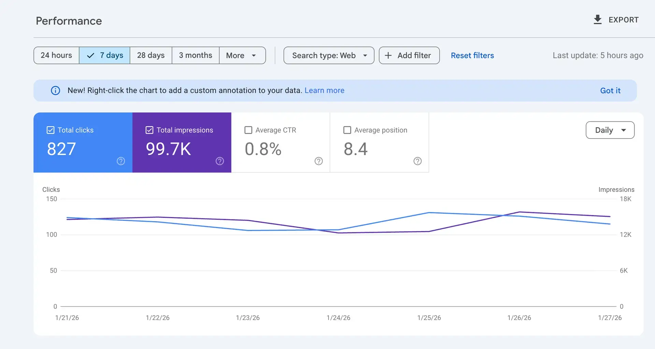
Task: Switch to the 28 days tab
Action: 150,55
